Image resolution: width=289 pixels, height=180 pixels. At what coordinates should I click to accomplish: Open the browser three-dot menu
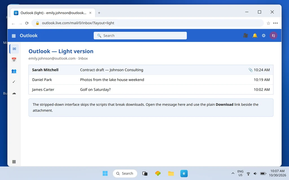point(275,23)
